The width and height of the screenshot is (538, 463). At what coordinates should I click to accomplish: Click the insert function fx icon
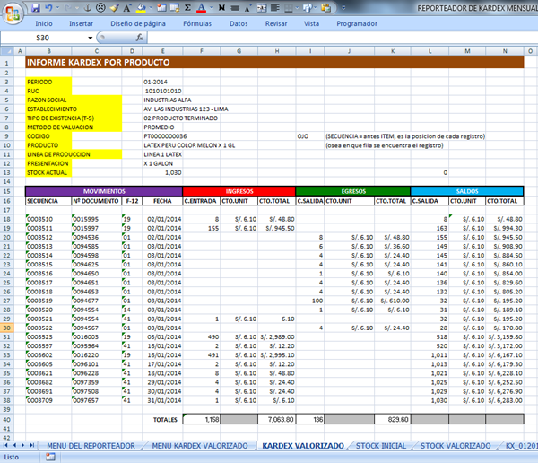[x=140, y=39]
